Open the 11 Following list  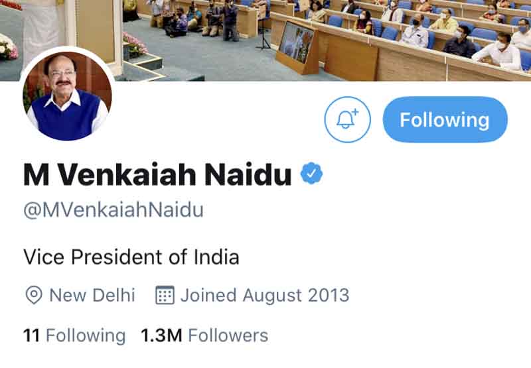[x=74, y=336]
